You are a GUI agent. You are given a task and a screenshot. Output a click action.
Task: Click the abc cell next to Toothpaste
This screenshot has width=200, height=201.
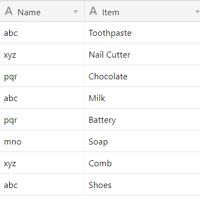pyautogui.click(x=42, y=33)
